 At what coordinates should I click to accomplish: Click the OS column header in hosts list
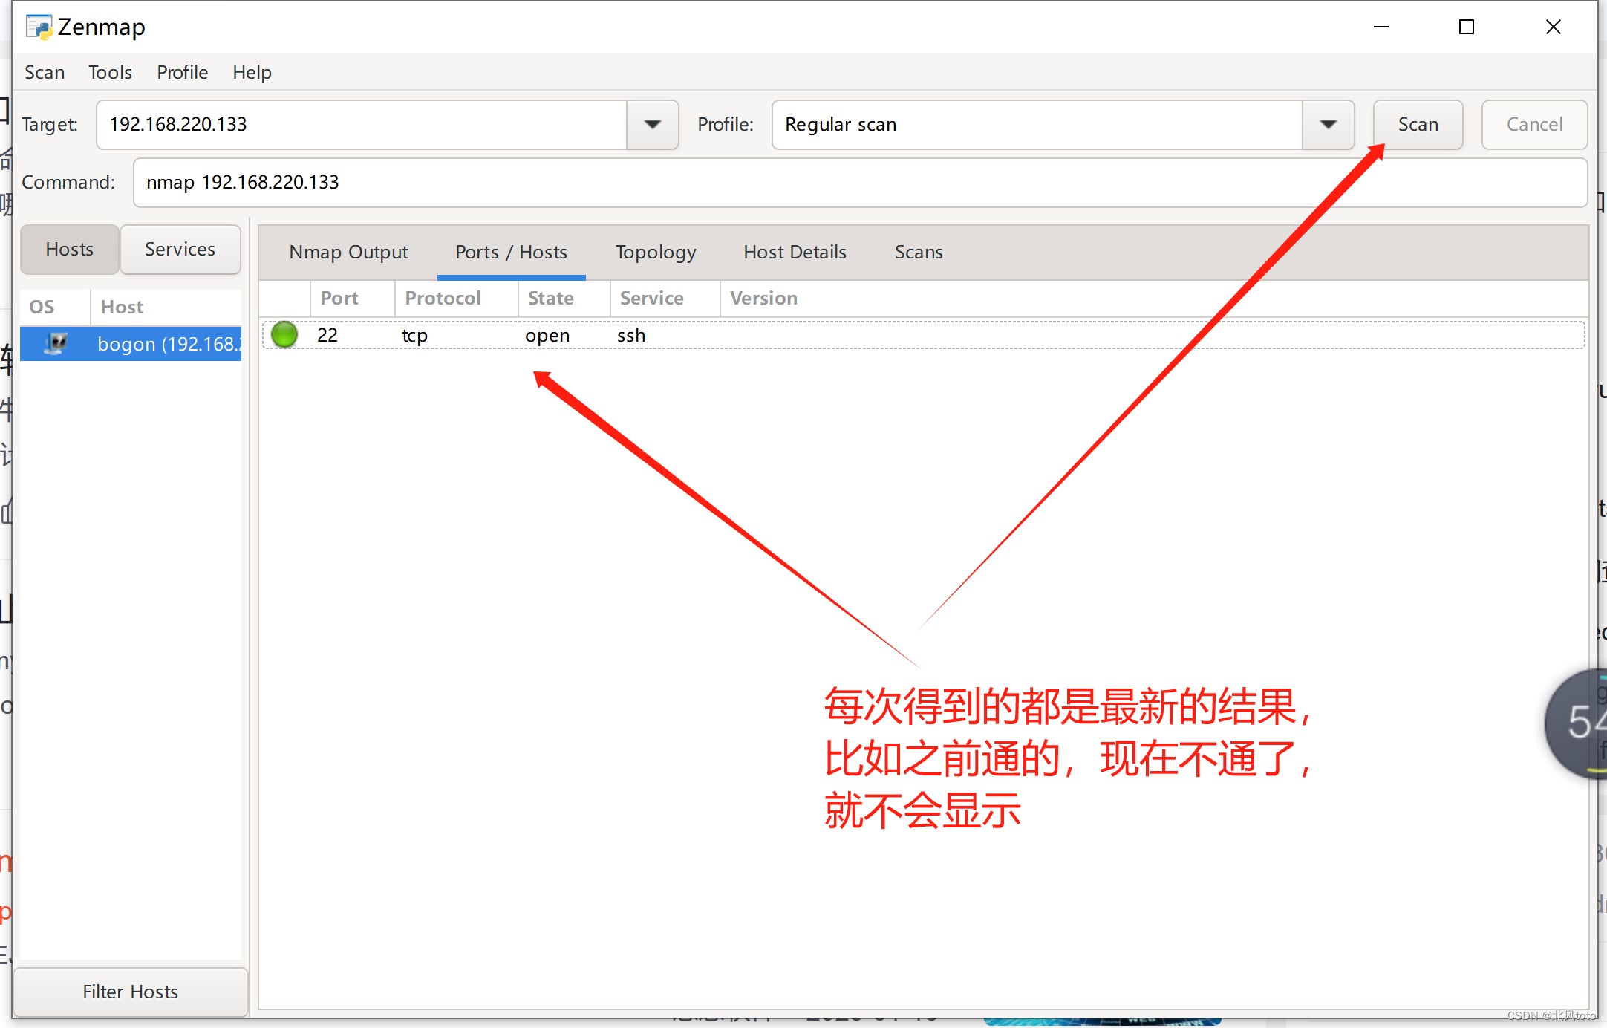tap(55, 308)
